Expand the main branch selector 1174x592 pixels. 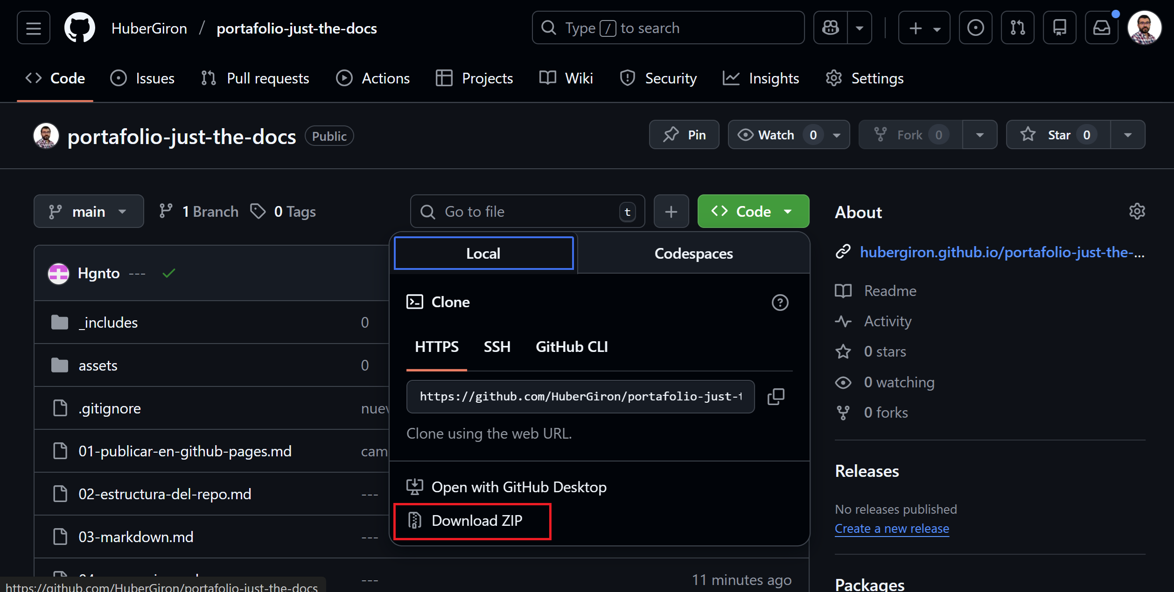pos(89,211)
